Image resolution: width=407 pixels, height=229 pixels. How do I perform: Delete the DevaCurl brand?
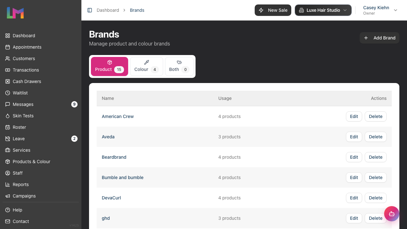(376, 198)
